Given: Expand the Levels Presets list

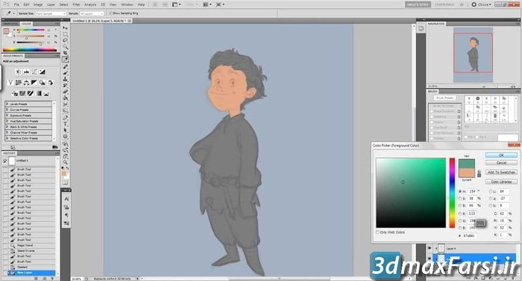Looking at the screenshot, I should pos(7,104).
